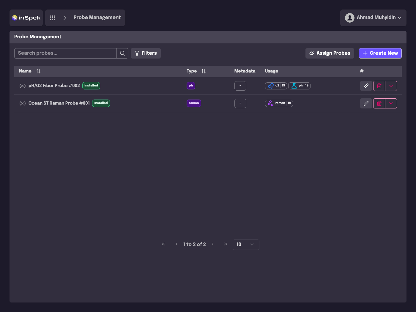Go to previous page of pagination

pos(177,244)
